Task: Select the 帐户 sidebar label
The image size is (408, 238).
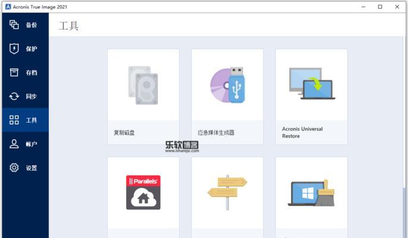Action: [31, 144]
